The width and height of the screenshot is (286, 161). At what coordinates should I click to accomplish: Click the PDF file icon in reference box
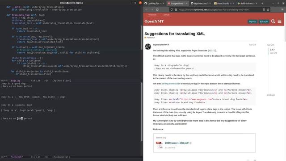(159, 145)
